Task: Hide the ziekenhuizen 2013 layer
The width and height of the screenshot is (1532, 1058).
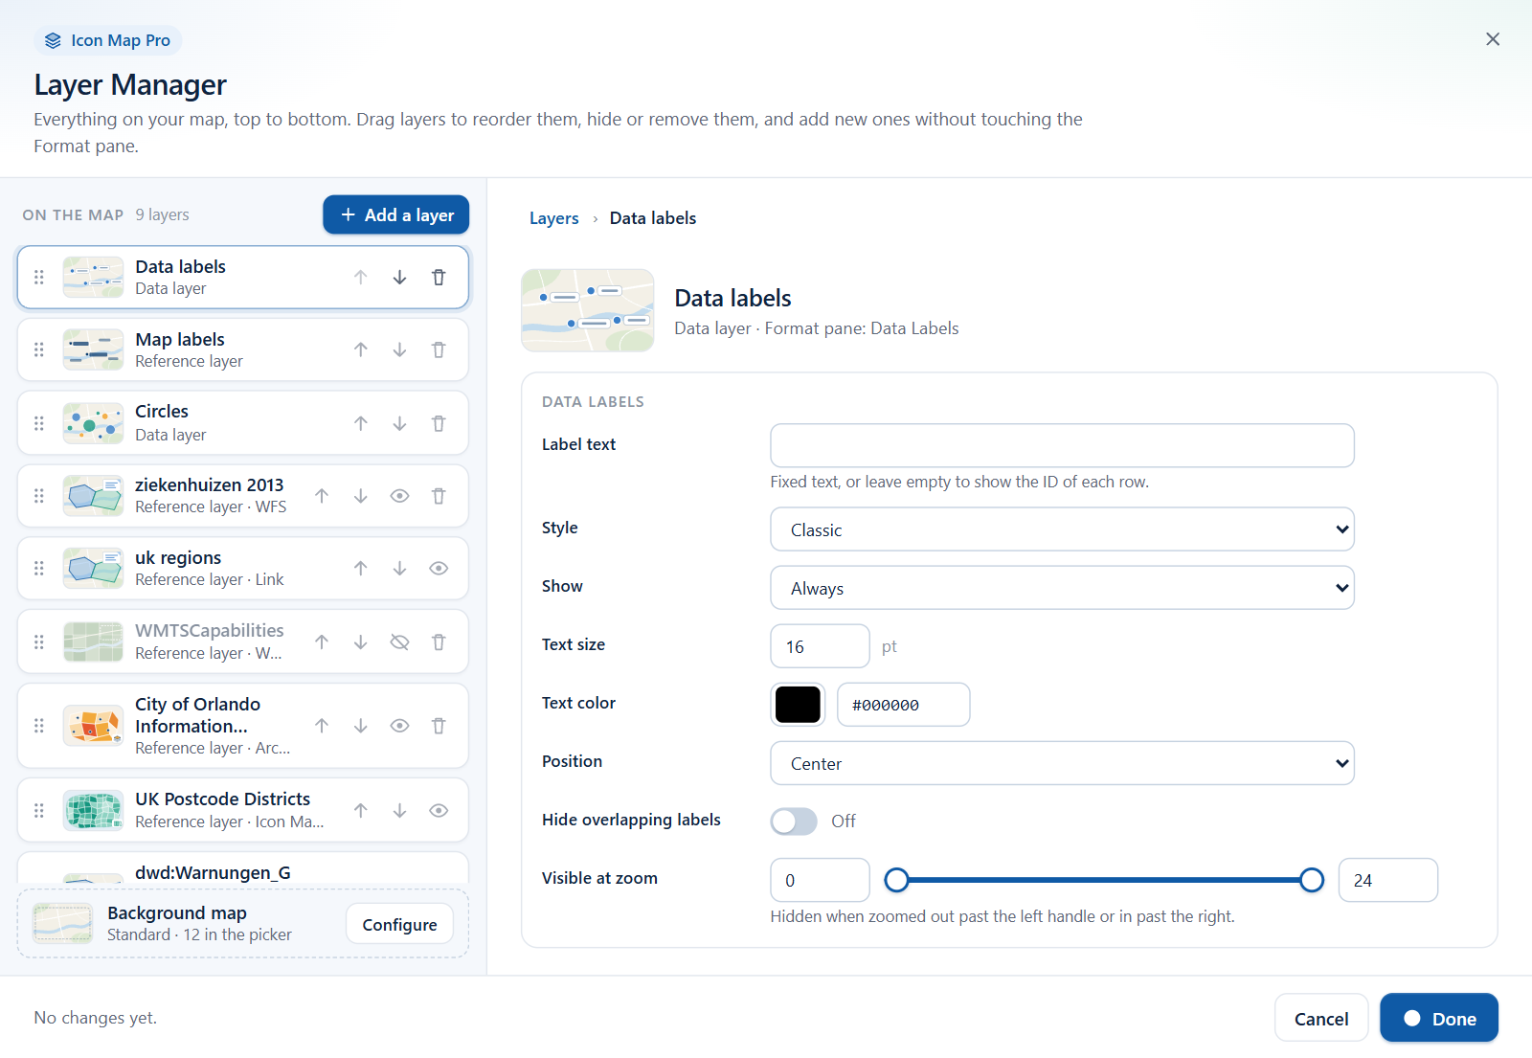Action: tap(399, 496)
